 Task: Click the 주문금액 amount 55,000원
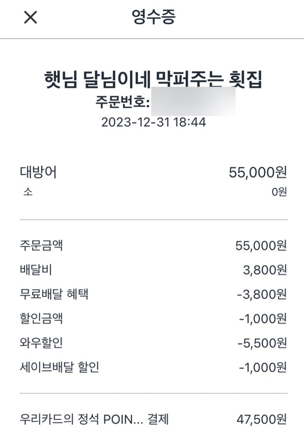tap(261, 246)
